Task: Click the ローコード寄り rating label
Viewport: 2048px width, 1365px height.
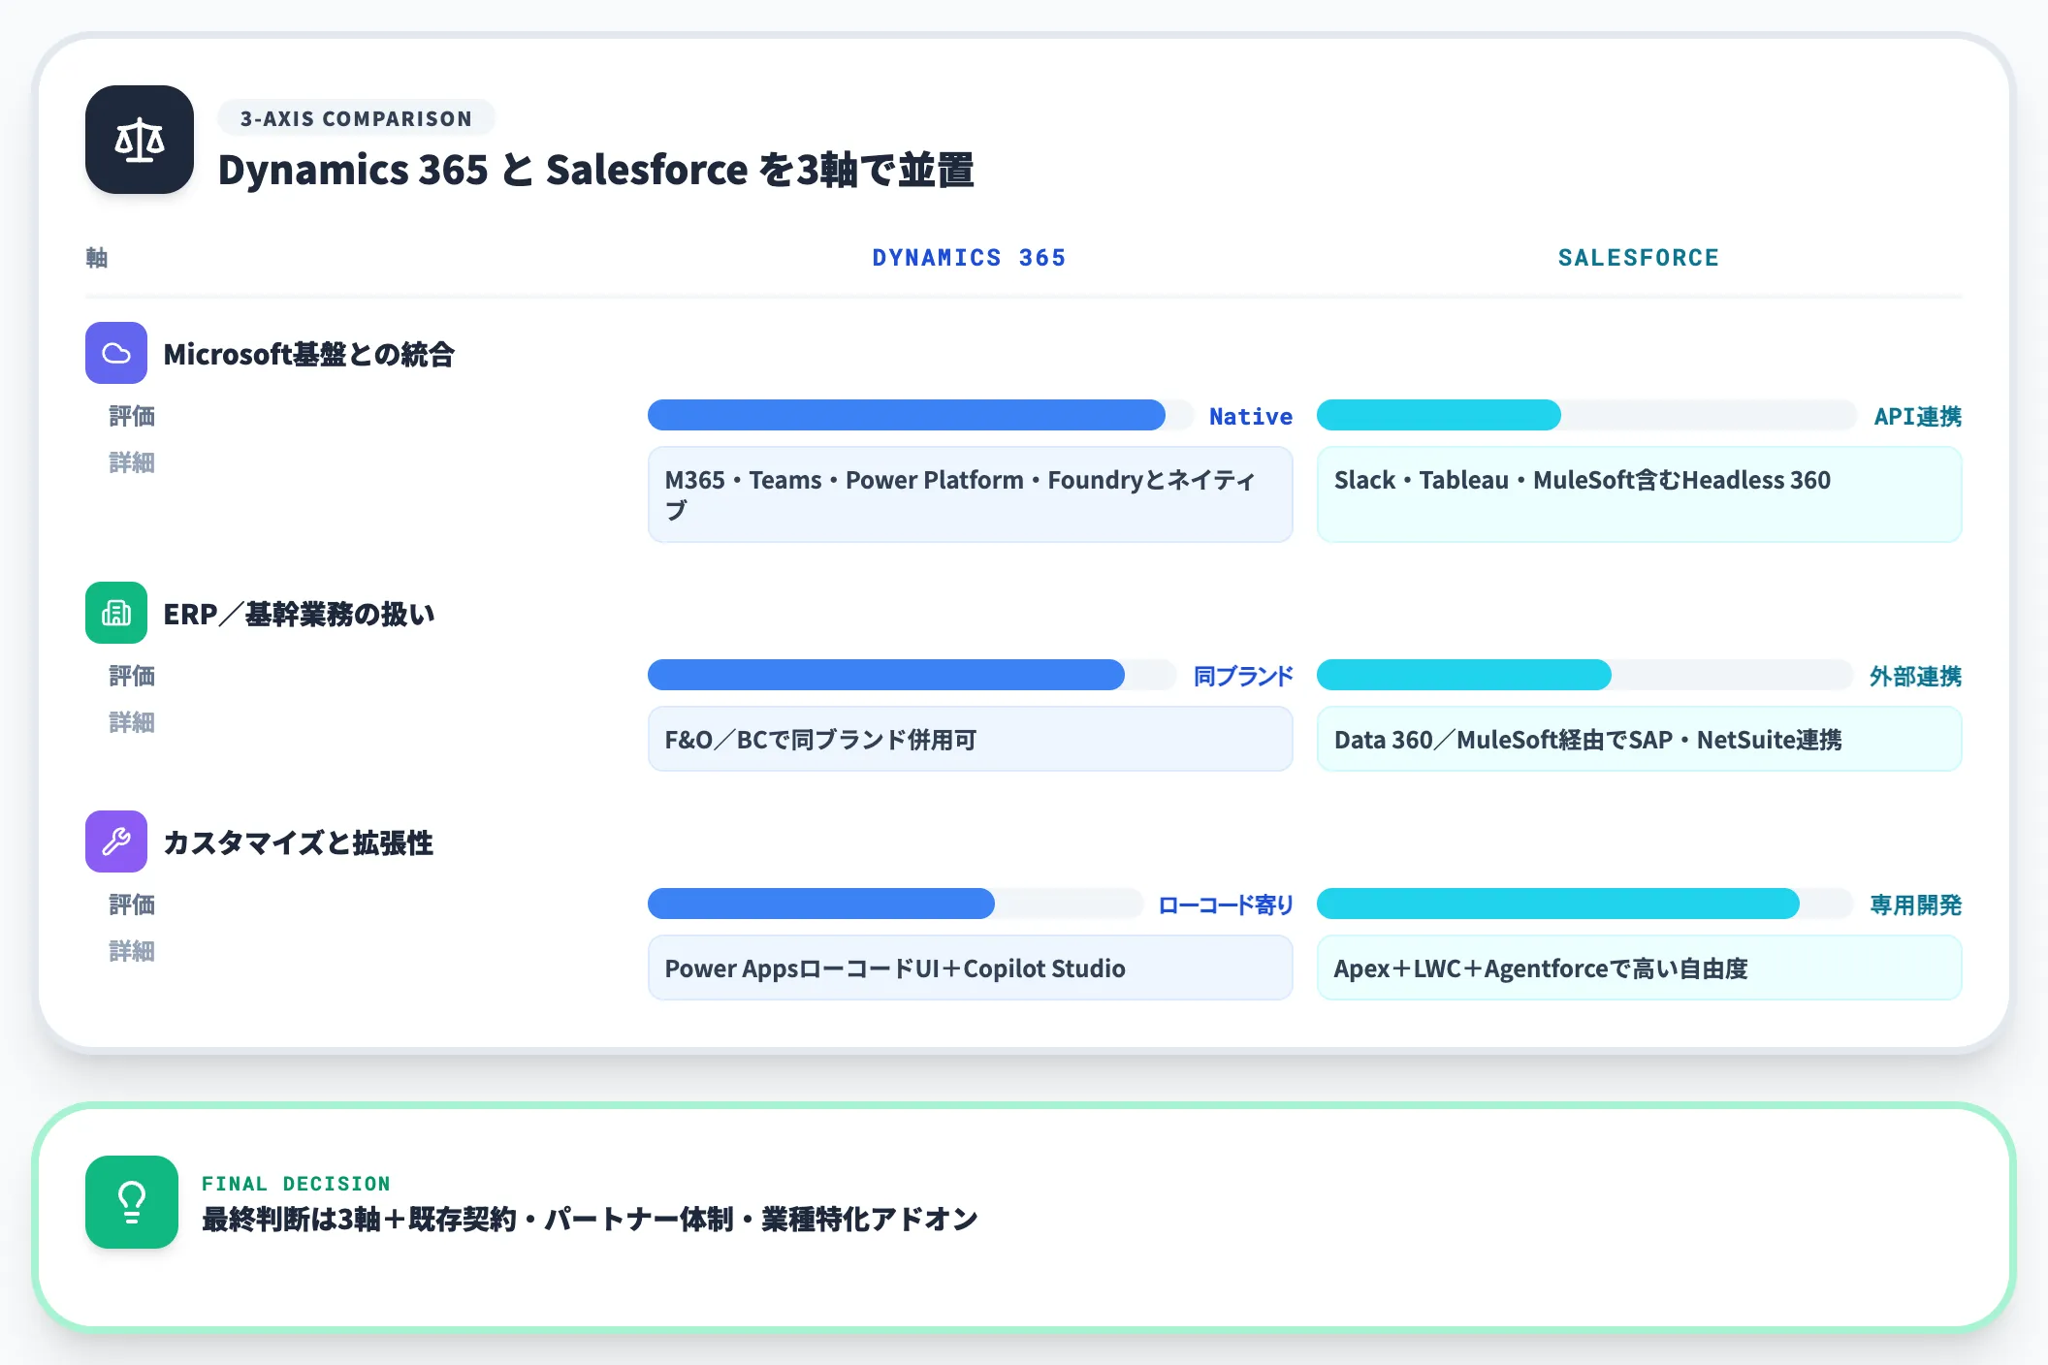Action: 1227,905
